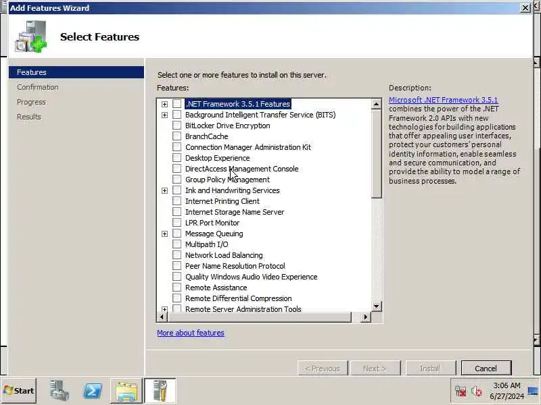541x405 pixels.
Task: Select the Desktop Experience feature label
Action: coord(217,158)
